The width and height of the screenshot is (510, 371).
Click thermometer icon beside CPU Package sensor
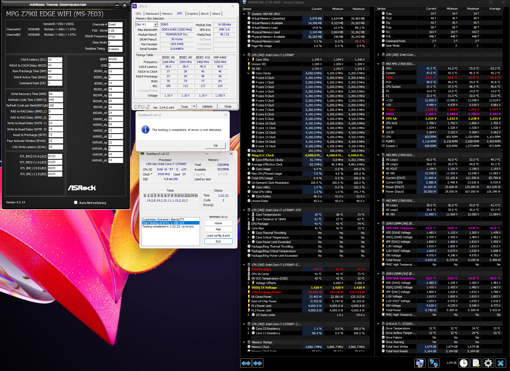click(x=249, y=269)
